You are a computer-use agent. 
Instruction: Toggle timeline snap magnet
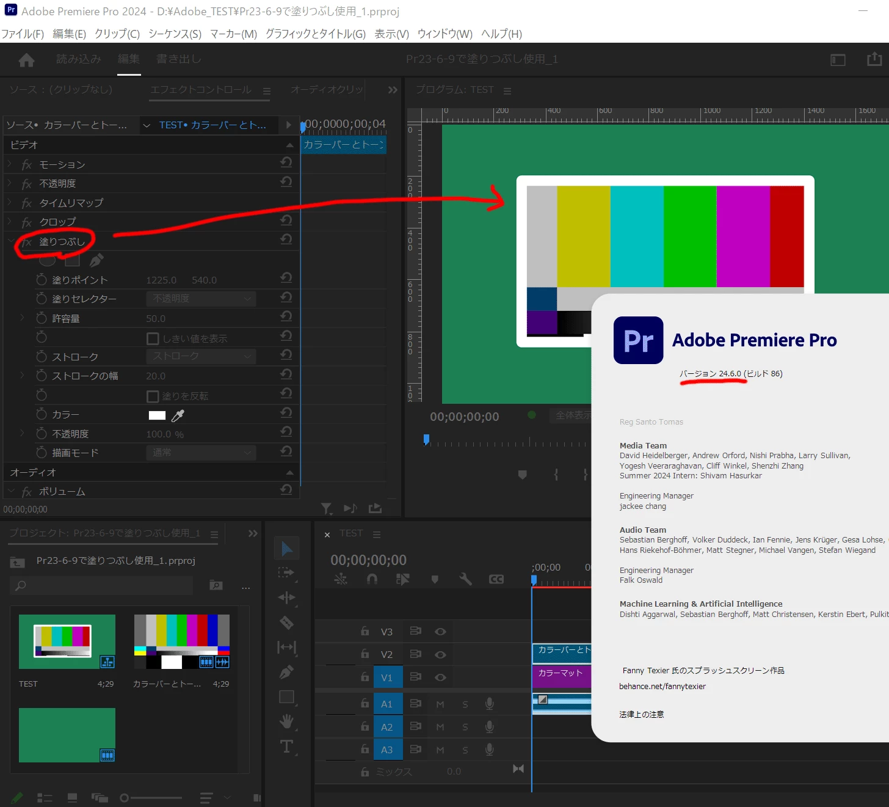[x=372, y=579]
